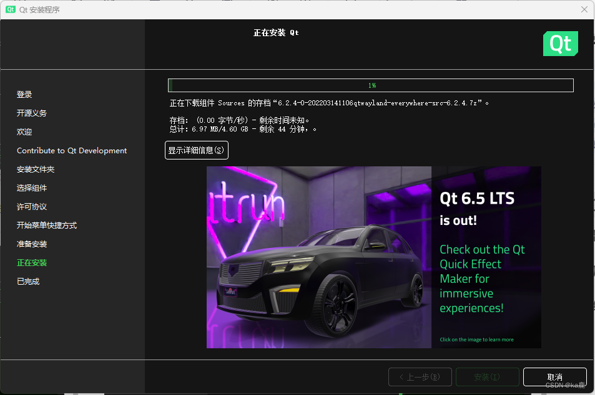This screenshot has width=595, height=395.
Task: Select the 已完成 step in the sidebar
Action: pyautogui.click(x=28, y=282)
